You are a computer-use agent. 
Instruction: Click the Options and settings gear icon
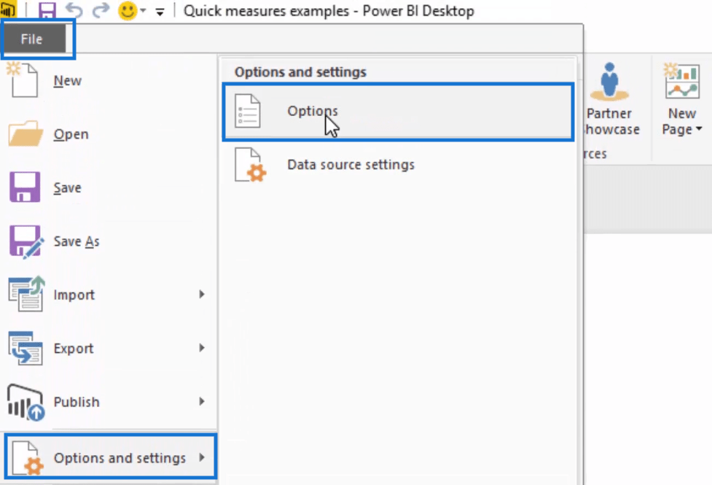[28, 458]
